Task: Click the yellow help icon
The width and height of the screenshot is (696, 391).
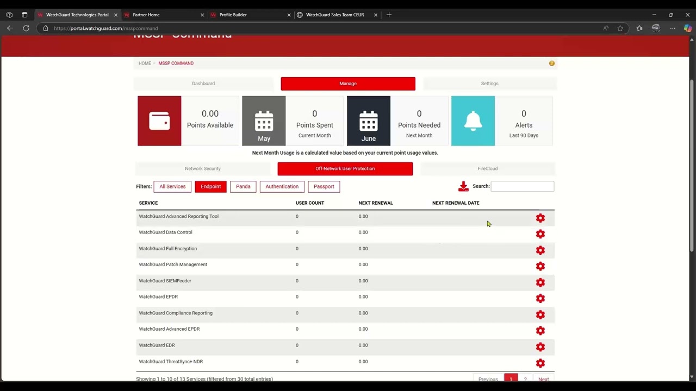Action: 551,64
